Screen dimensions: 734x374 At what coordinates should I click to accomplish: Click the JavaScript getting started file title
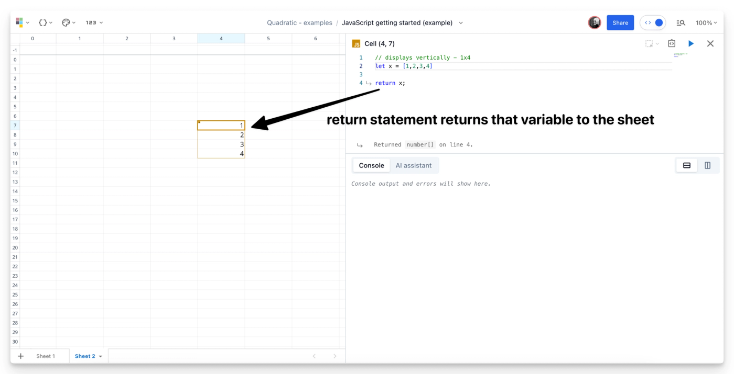pos(397,22)
